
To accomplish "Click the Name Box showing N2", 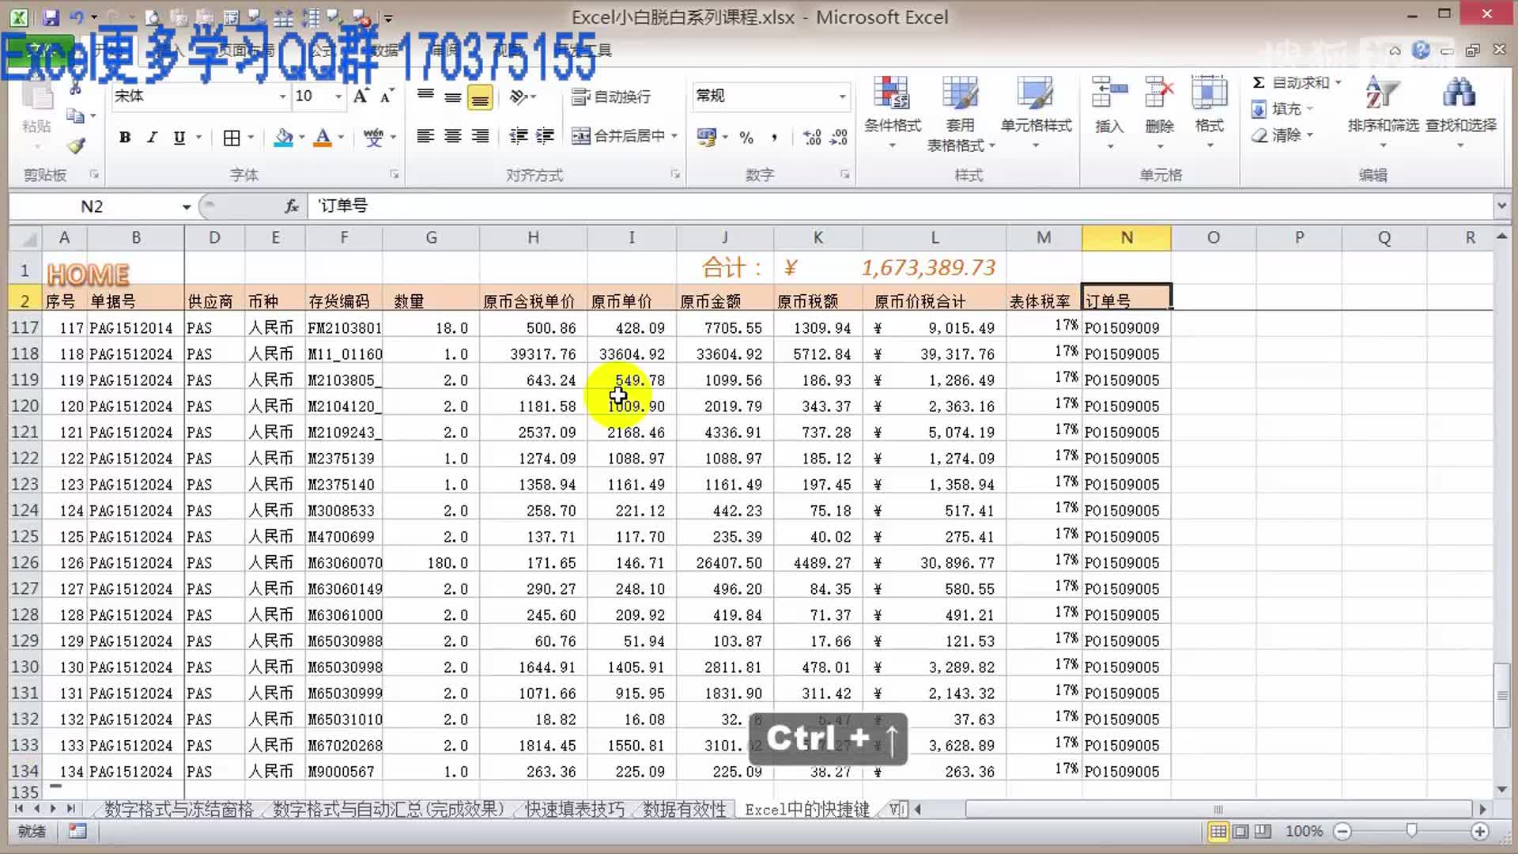I will click(x=91, y=206).
